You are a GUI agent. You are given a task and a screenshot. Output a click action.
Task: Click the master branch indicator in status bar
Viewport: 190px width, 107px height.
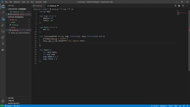[x=9, y=106]
